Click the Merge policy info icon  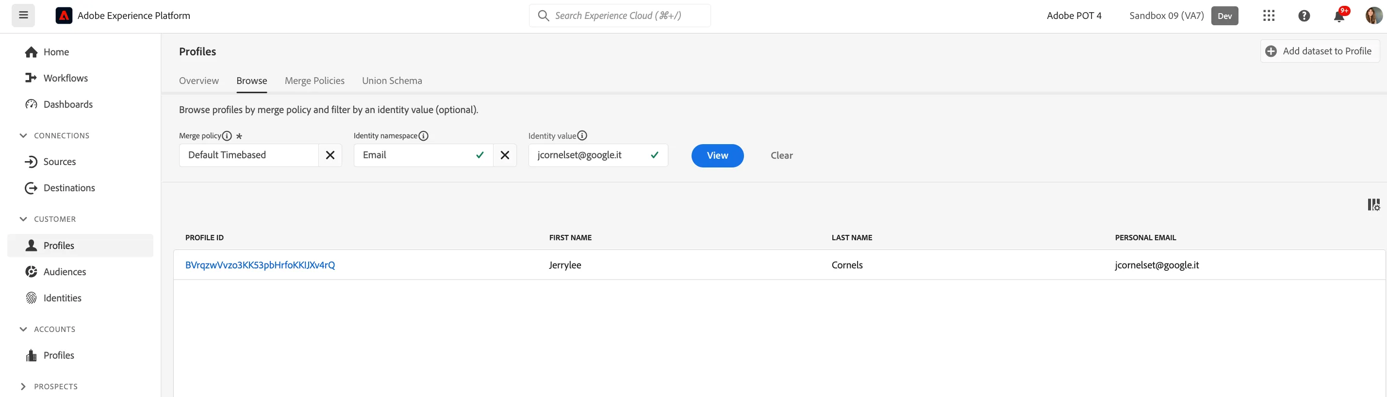(x=227, y=136)
